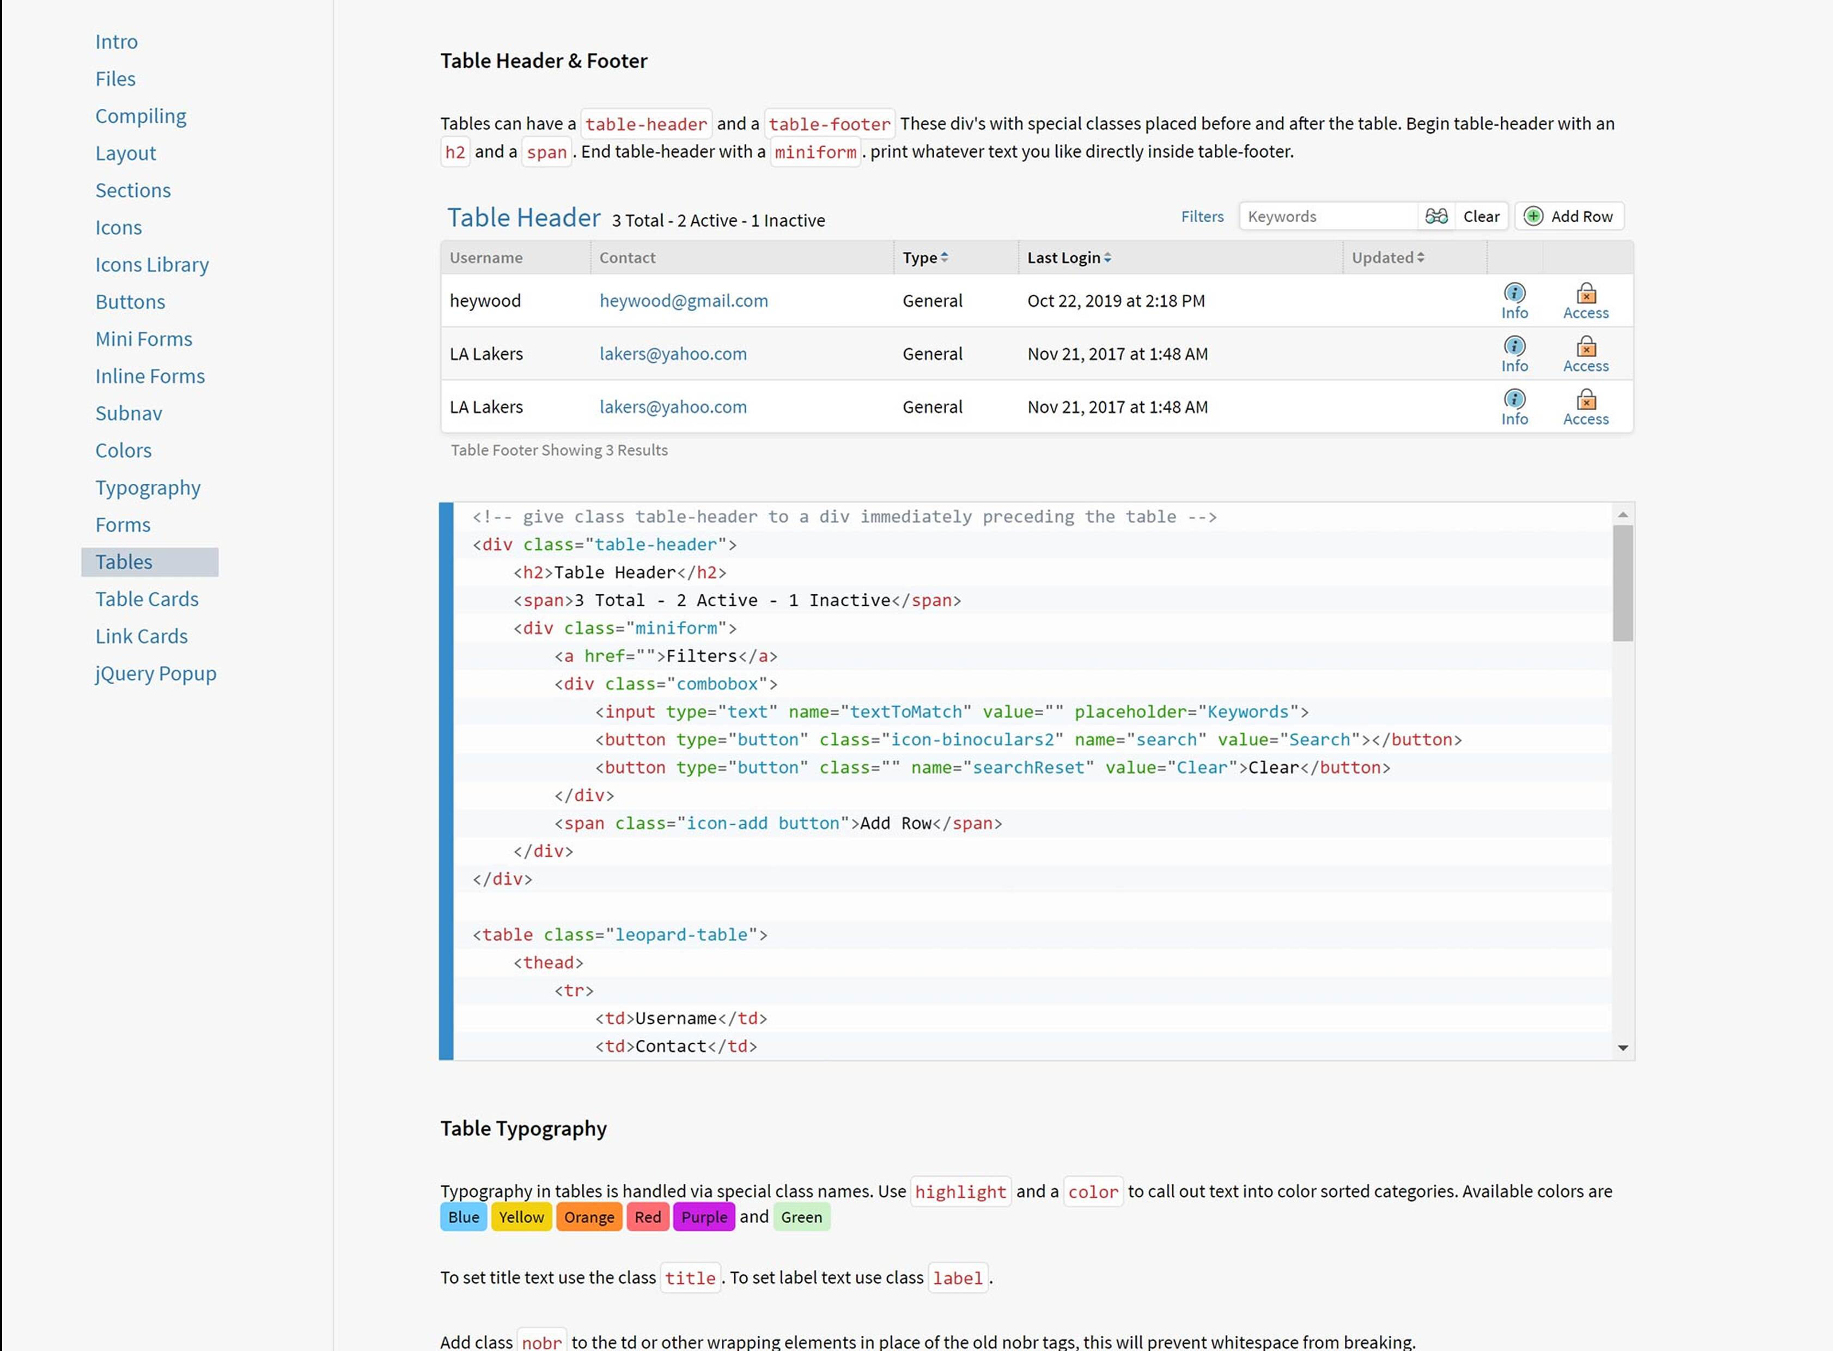
Task: Select the Purple color swatch
Action: tap(703, 1217)
